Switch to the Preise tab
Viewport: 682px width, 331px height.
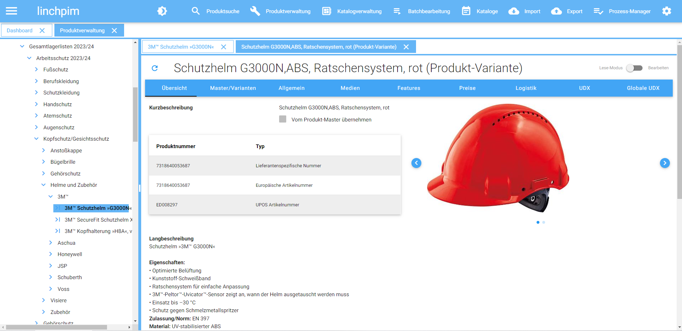pos(467,88)
